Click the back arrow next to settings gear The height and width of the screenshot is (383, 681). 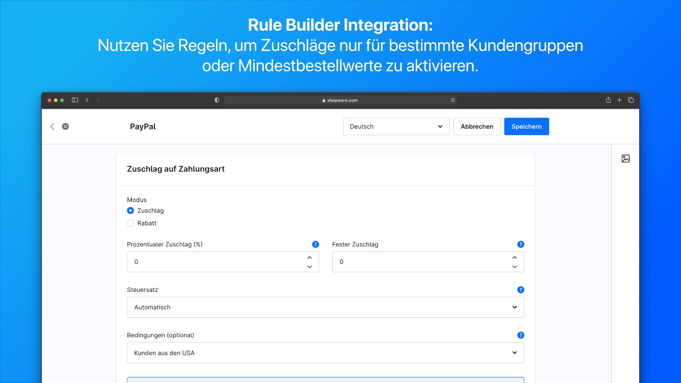(52, 127)
